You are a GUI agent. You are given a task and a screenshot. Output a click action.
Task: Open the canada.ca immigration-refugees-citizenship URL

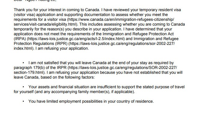(121, 20)
